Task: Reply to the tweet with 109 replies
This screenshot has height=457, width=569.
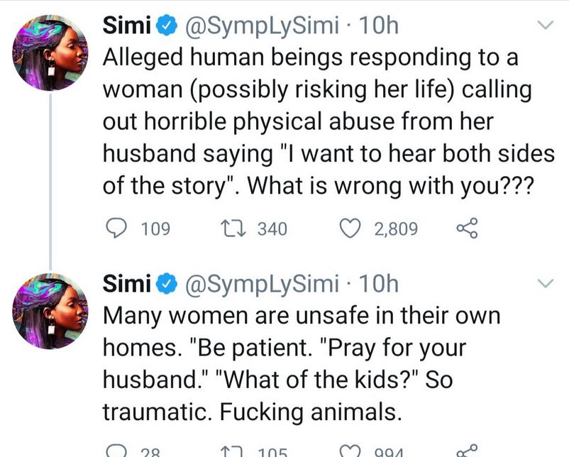Action: tap(116, 228)
